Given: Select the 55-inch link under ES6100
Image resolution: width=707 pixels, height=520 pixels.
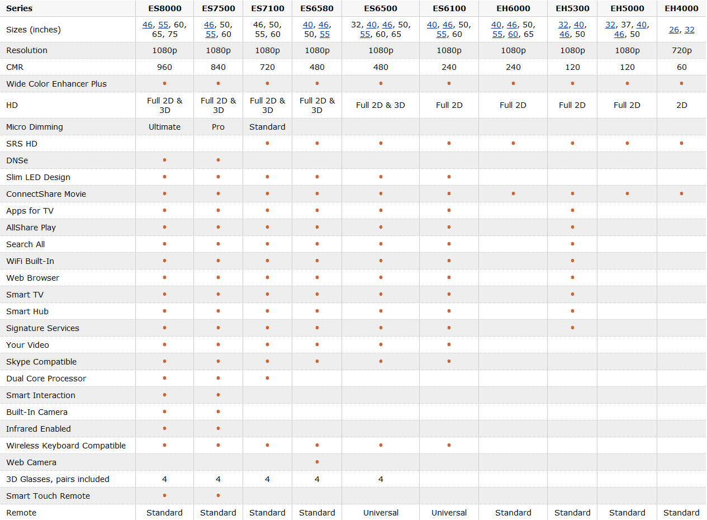Looking at the screenshot, I should point(442,34).
